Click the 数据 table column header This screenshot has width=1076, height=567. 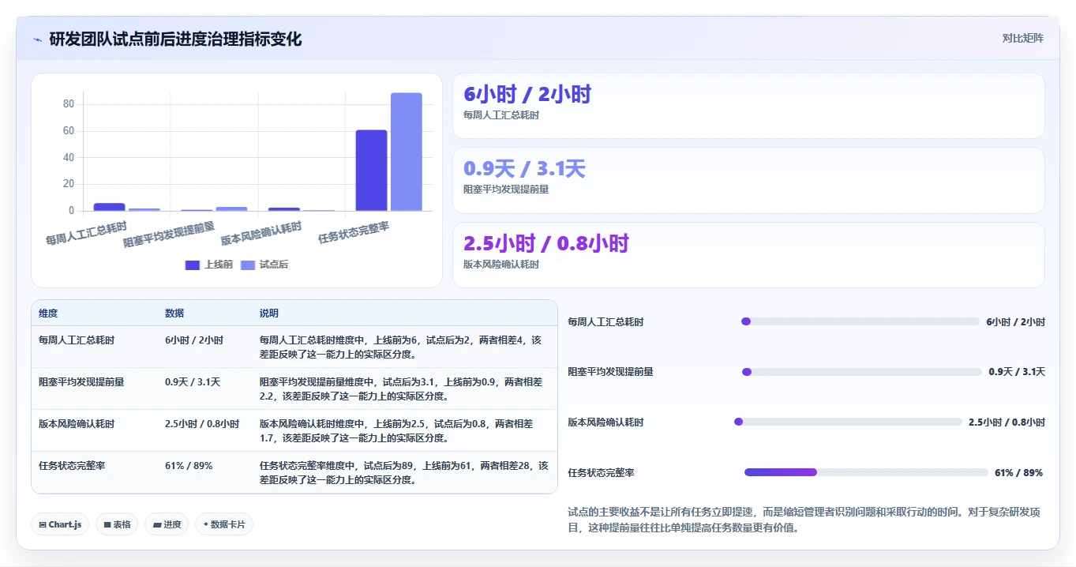tap(174, 314)
